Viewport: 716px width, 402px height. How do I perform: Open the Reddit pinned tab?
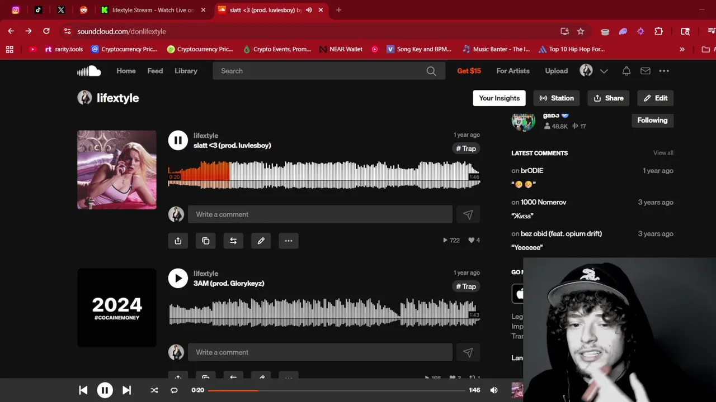tap(83, 10)
